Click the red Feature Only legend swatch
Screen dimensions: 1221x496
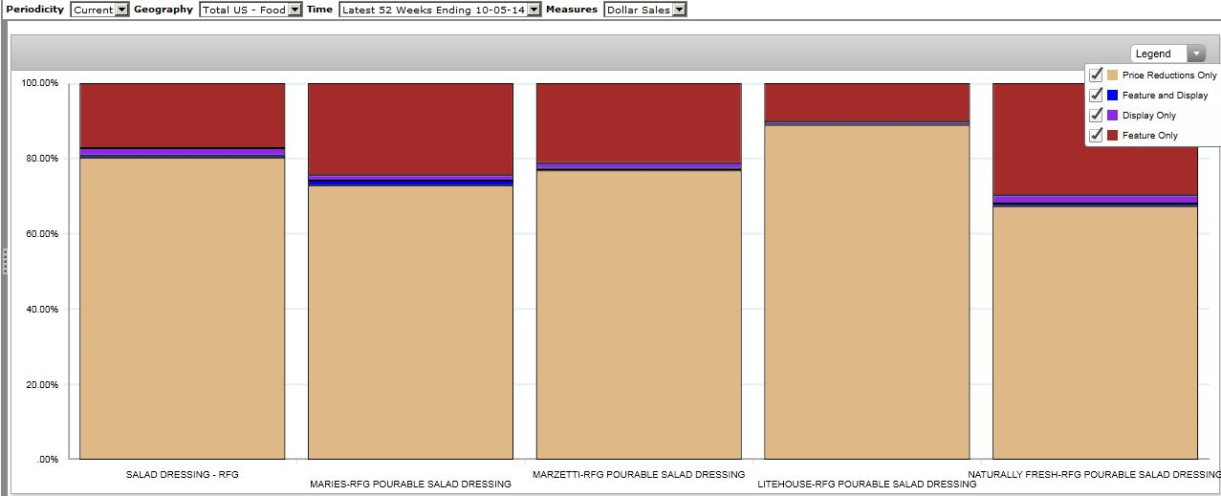(x=1113, y=135)
